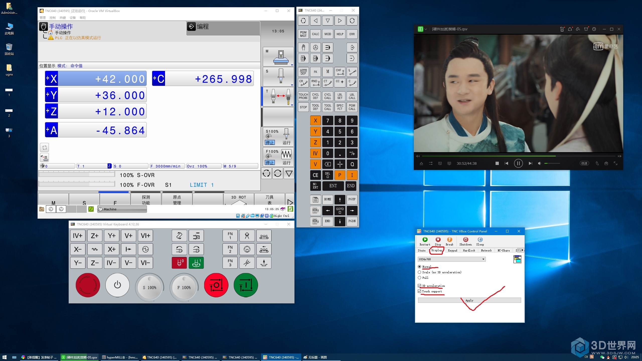
Task: Click the orange X axis key
Action: tap(315, 121)
